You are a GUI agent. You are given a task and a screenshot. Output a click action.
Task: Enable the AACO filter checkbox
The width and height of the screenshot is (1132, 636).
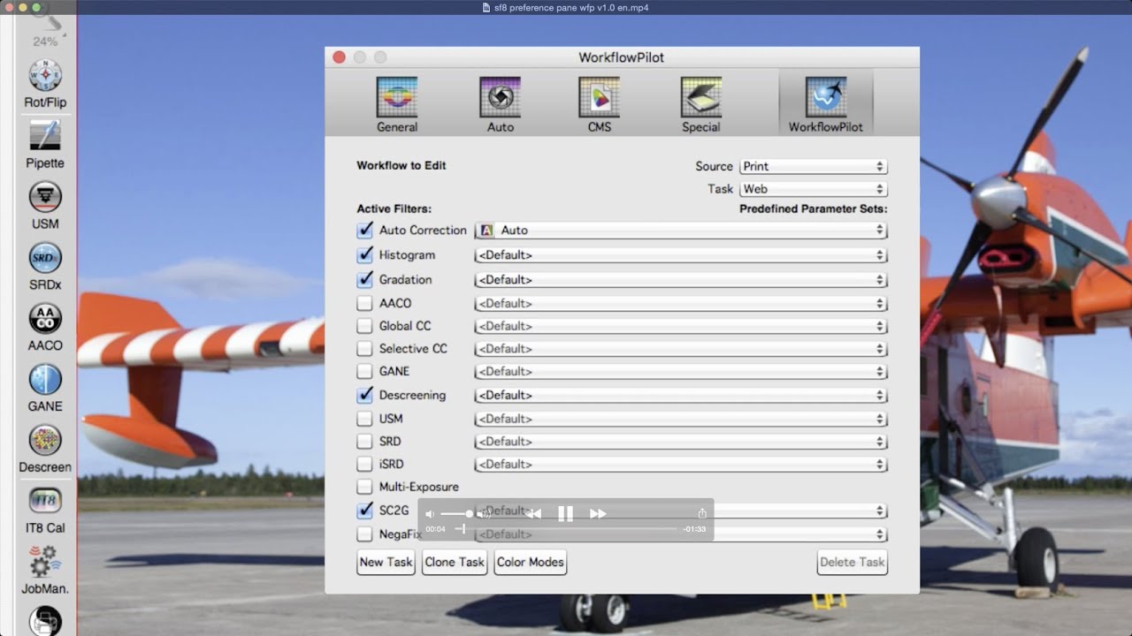pos(364,303)
